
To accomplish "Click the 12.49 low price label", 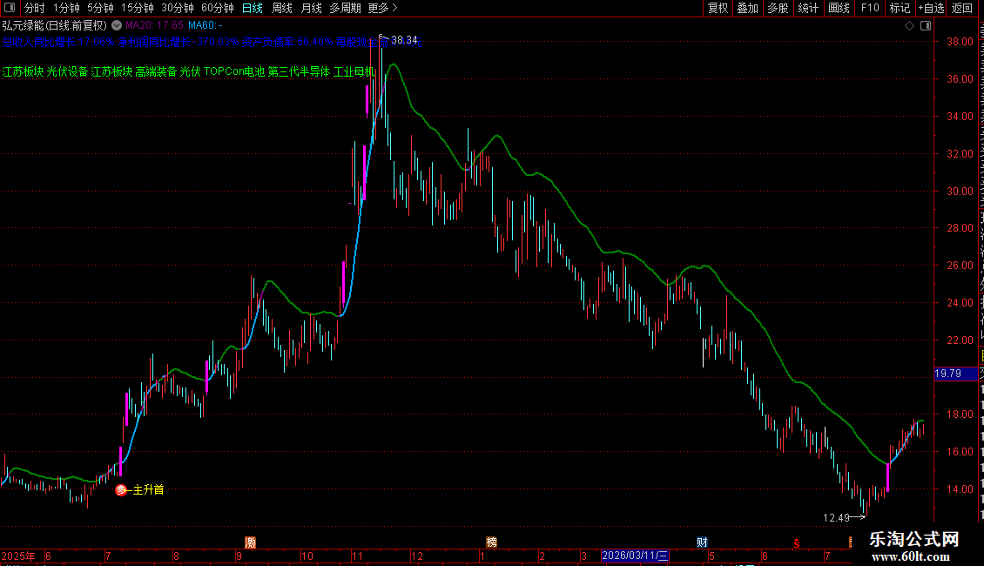I will coord(836,518).
